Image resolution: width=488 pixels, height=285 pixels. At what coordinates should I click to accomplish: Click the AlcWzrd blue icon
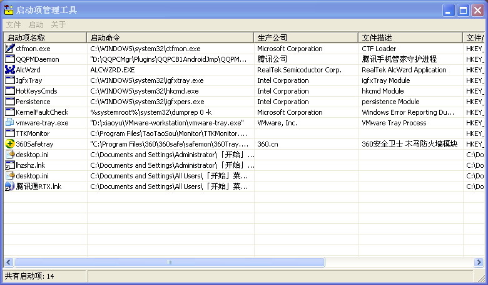(x=10, y=69)
